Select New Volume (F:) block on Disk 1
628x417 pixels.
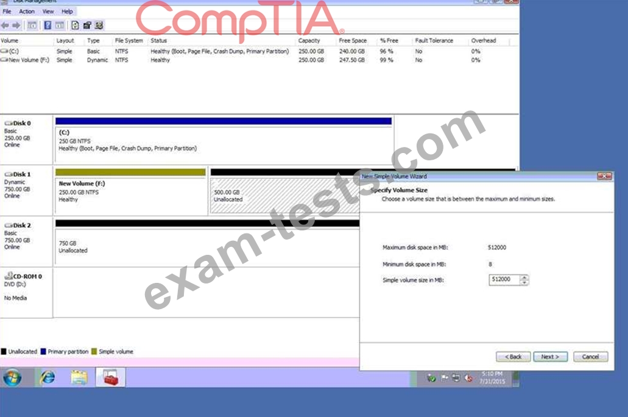click(130, 191)
